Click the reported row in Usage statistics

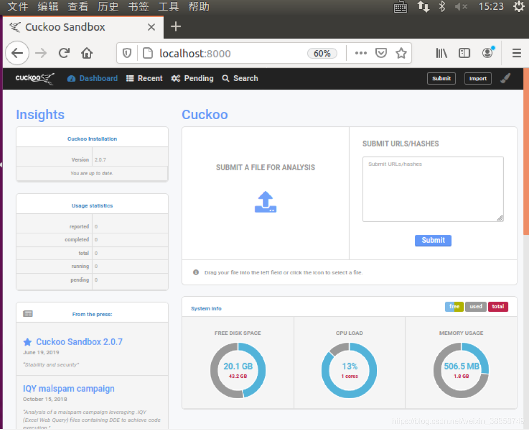[x=92, y=226]
